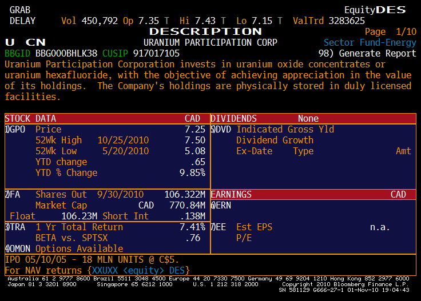
Task: Click the Amt column label
Action: (403, 151)
